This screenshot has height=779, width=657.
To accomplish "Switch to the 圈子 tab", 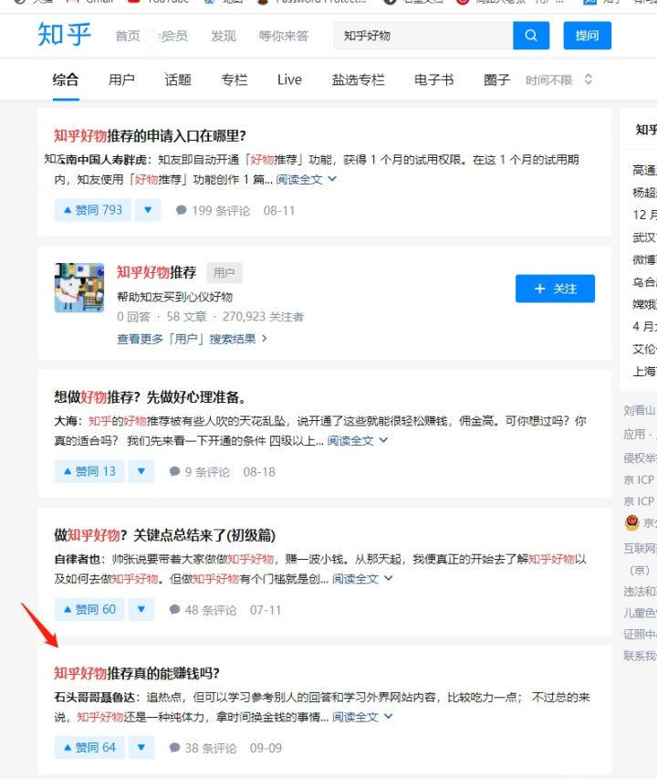I will click(496, 79).
